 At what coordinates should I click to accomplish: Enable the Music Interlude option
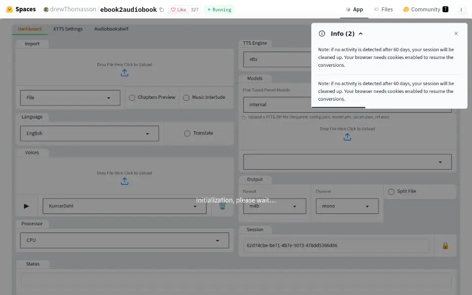tap(186, 97)
